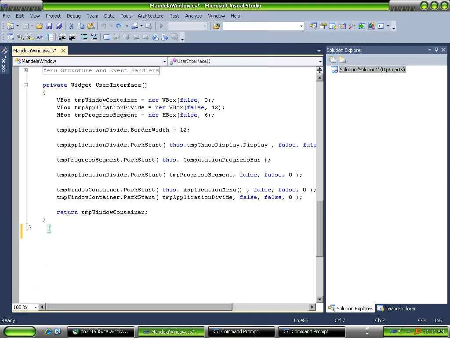Click the New Project toolbar icon

click(11, 26)
